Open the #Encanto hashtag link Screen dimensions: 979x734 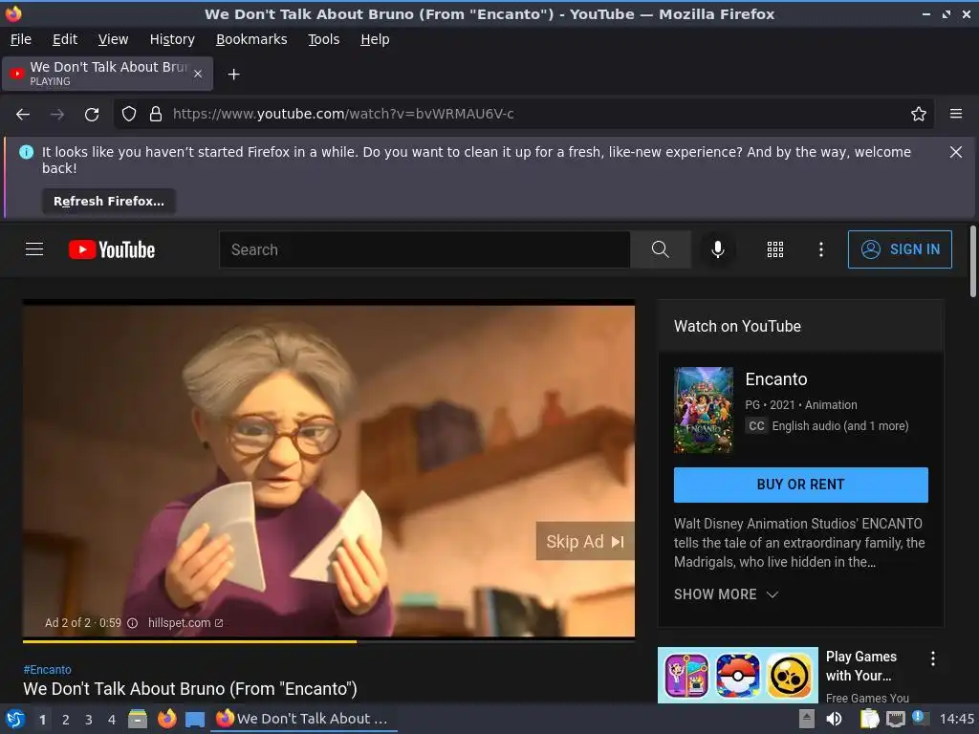click(48, 670)
